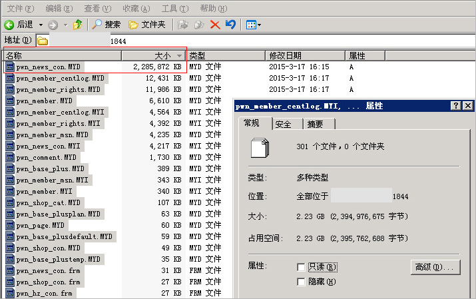Switch to the Summary (摘要) tab

click(316, 124)
